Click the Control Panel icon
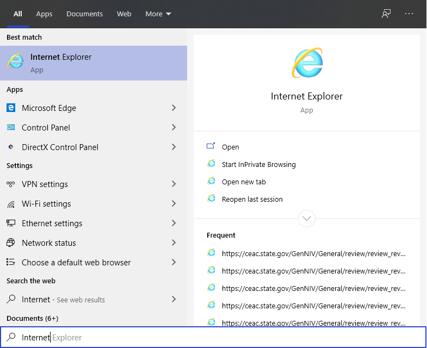Image resolution: width=427 pixels, height=348 pixels. pyautogui.click(x=11, y=128)
